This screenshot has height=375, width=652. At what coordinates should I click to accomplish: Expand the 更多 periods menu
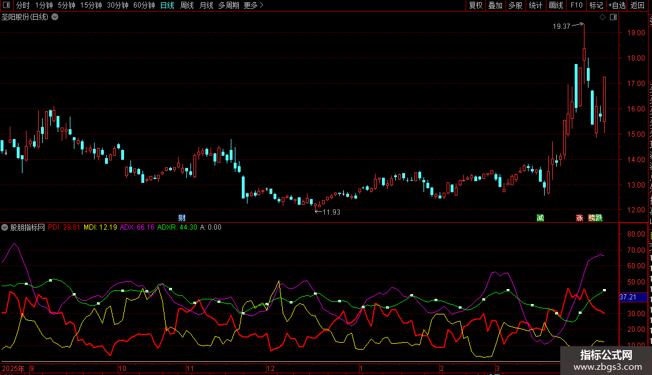point(253,5)
